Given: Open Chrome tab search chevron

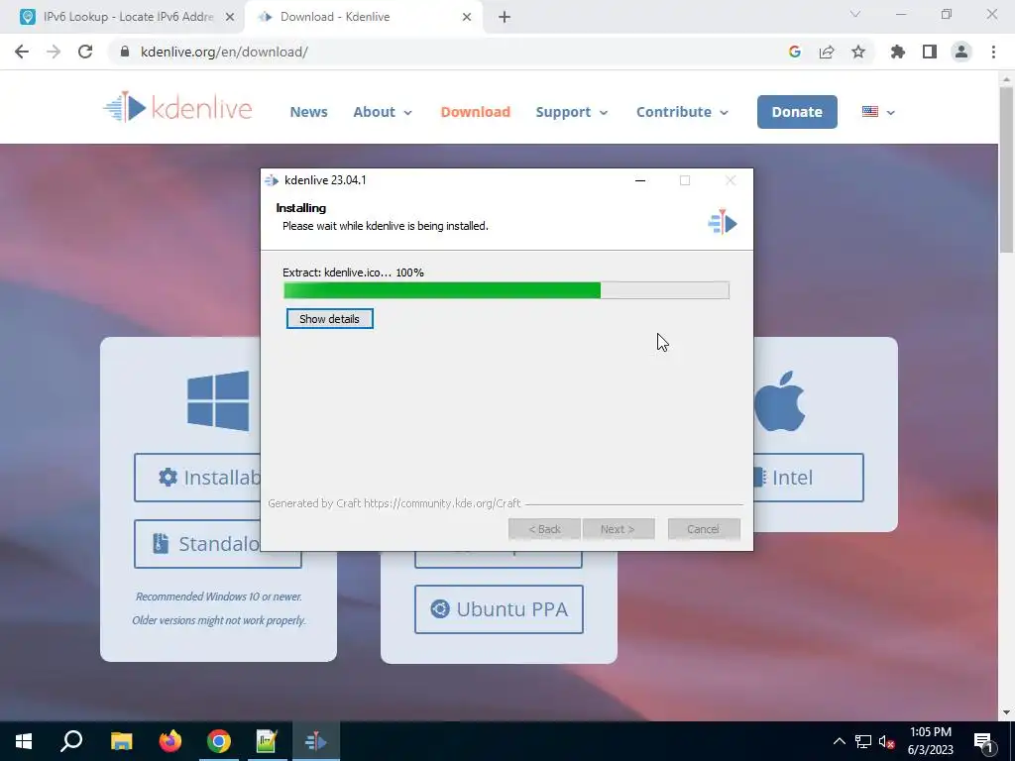Looking at the screenshot, I should pos(855,14).
